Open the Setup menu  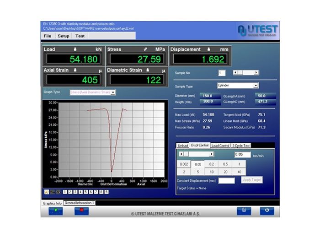pos(64,36)
